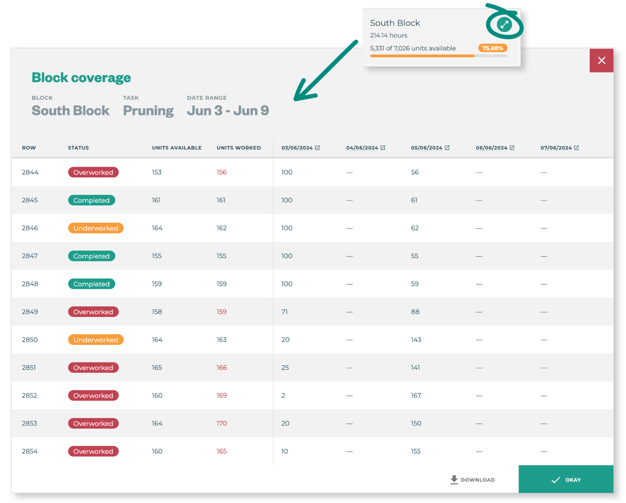This screenshot has width=626, height=503.
Task: Open external link icon beside 03/06/2024
Action: [x=317, y=148]
